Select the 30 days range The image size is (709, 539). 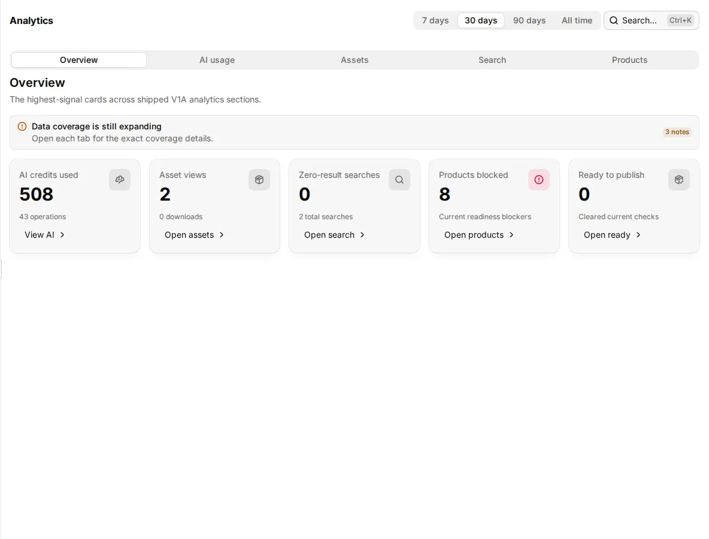[481, 20]
